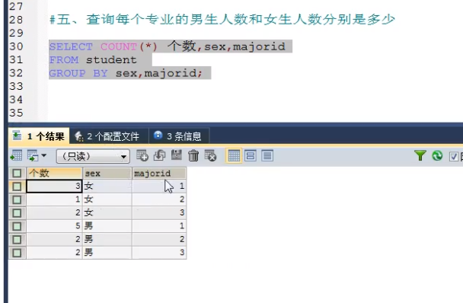Select the majorid cell of 1 女 row
The width and height of the screenshot is (463, 303).
tap(159, 199)
